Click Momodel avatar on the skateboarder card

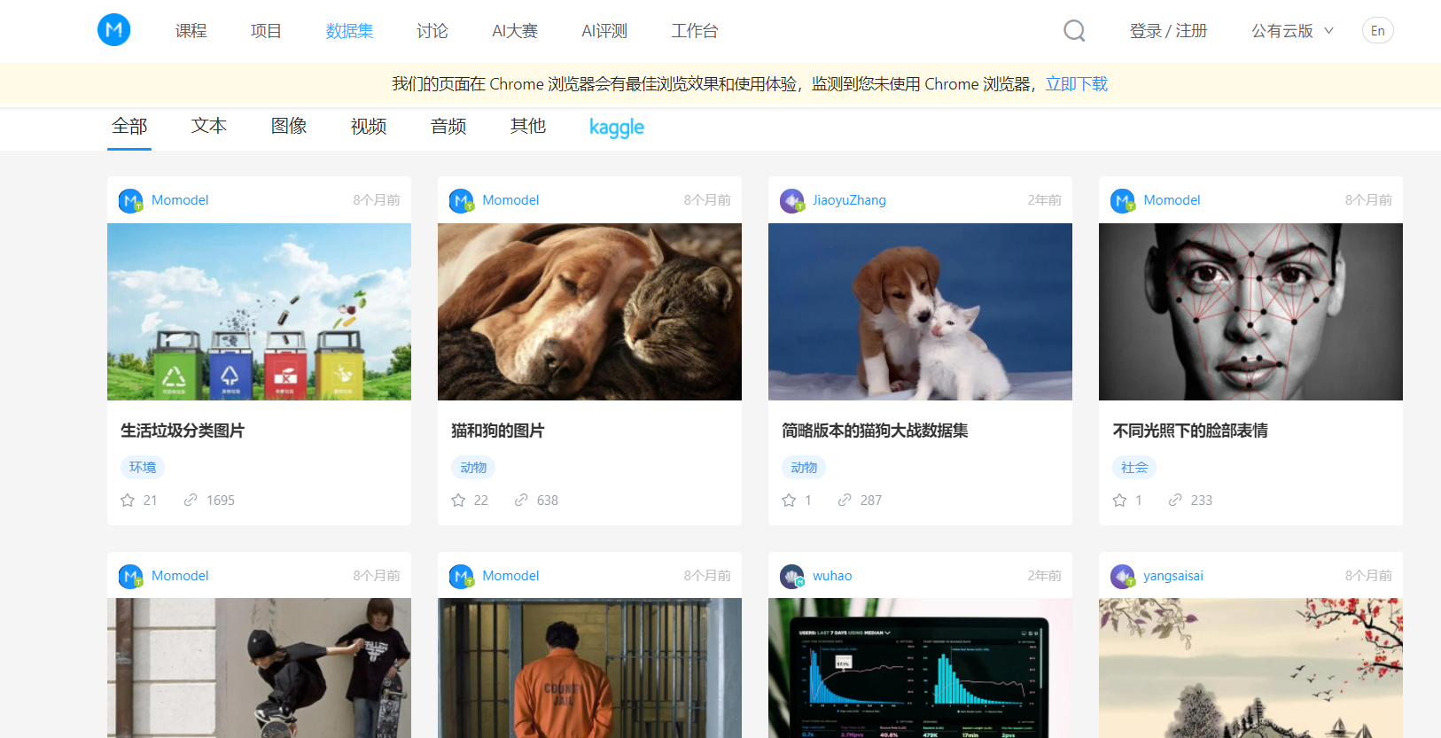131,576
